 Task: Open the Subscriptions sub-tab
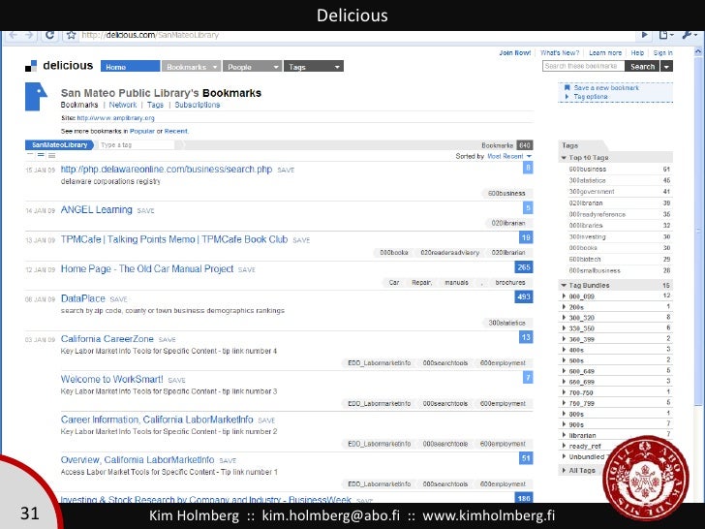point(198,105)
